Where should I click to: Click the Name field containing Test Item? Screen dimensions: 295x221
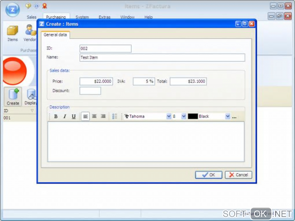[162, 57]
